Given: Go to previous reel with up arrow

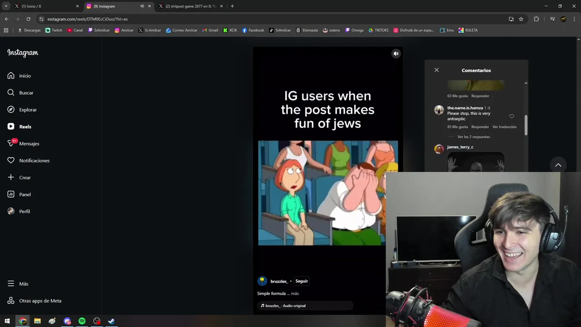Looking at the screenshot, I should click(558, 165).
